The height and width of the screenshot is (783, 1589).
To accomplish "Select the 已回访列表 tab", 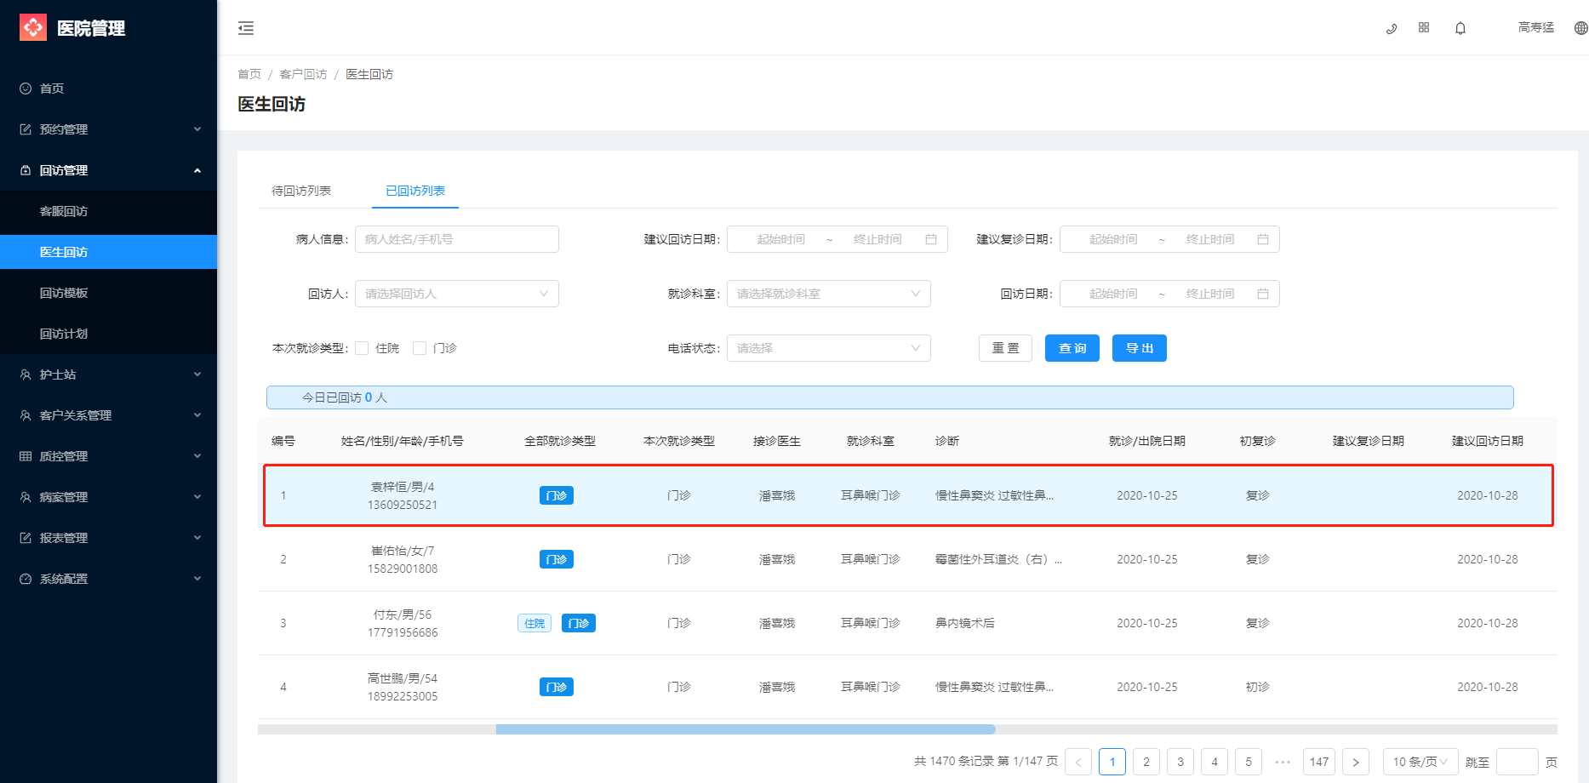I will coord(415,191).
